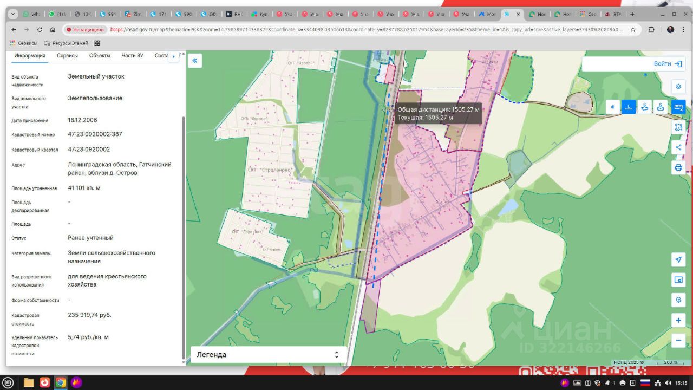Select the polygon area measurement tool

pos(645,107)
